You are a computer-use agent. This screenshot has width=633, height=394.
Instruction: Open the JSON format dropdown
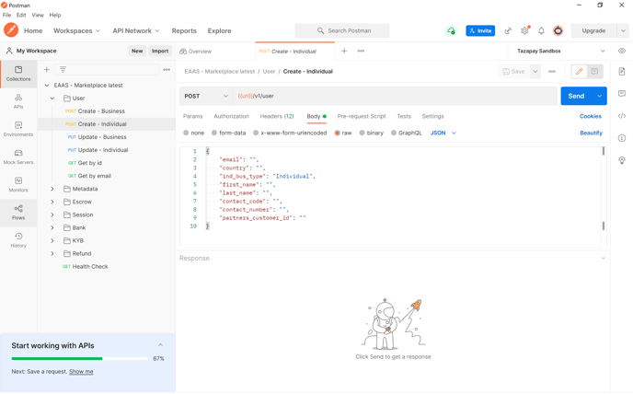[443, 133]
